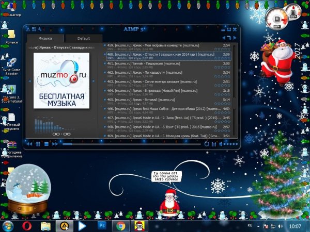The height and width of the screenshot is (232, 310).
Task: Open AIMP settings wrench icon
Action: point(39,29)
